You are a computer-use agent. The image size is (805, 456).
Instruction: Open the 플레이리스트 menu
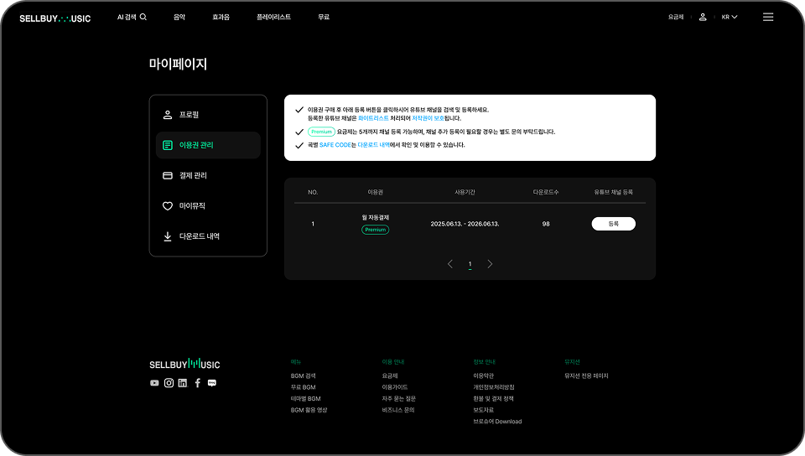click(273, 17)
